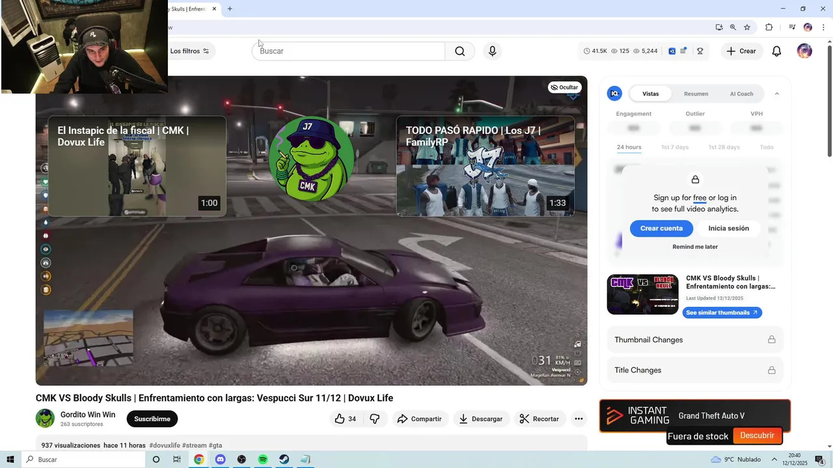833x468 pixels.
Task: Switch to the AI Coach tab
Action: pyautogui.click(x=741, y=94)
